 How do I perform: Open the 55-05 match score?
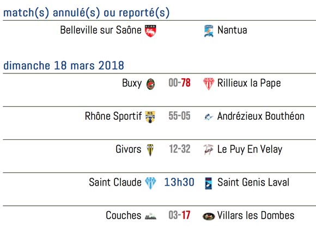(x=179, y=116)
